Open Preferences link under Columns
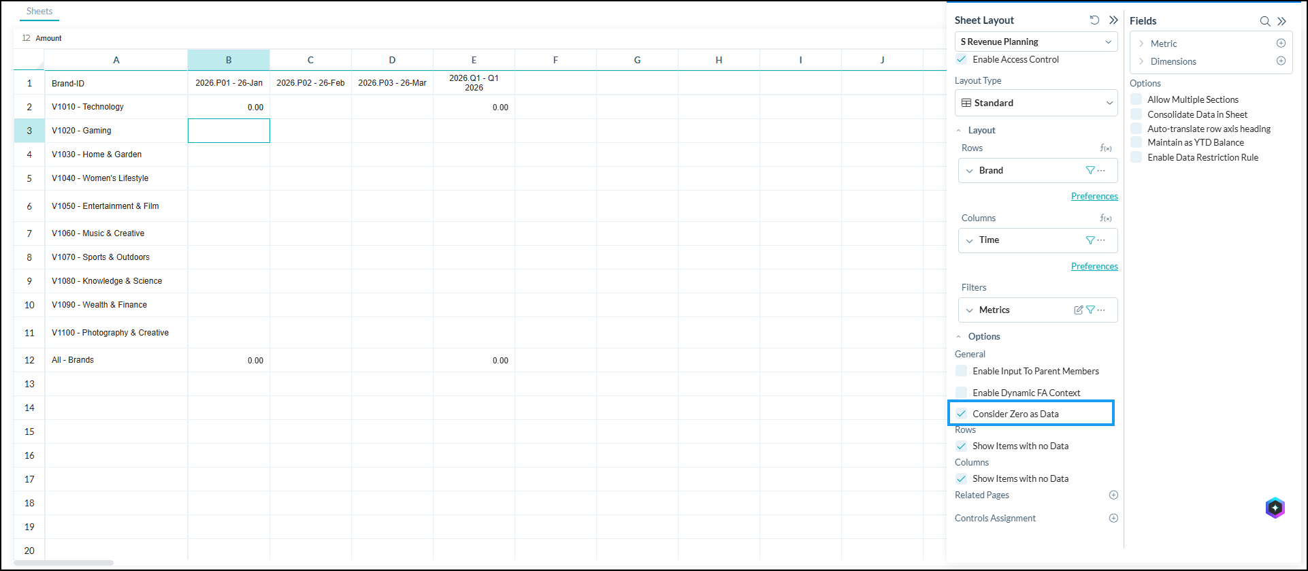This screenshot has height=571, width=1308. [x=1094, y=266]
